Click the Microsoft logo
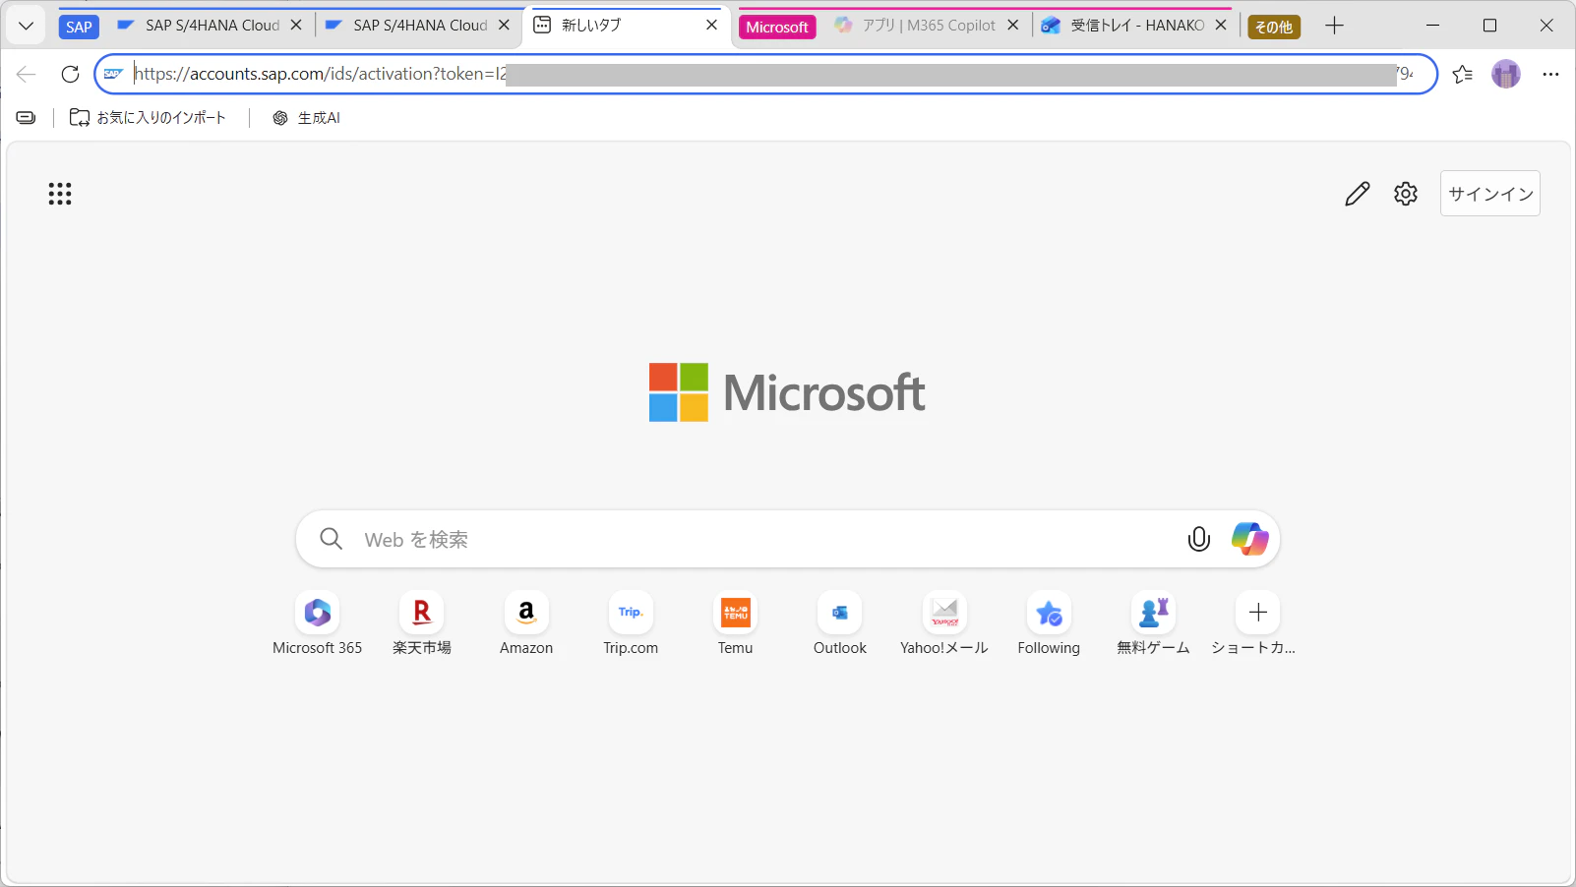Viewport: 1576px width, 887px height. coord(787,392)
